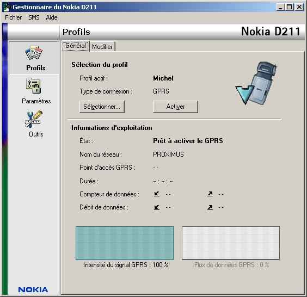Click the Sélectionner... button
The image size is (307, 297).
[102, 107]
